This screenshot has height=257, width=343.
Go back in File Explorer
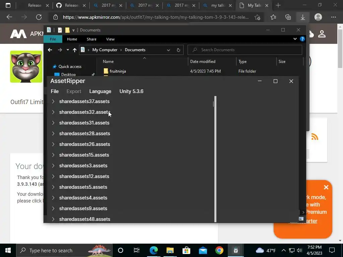[50, 50]
